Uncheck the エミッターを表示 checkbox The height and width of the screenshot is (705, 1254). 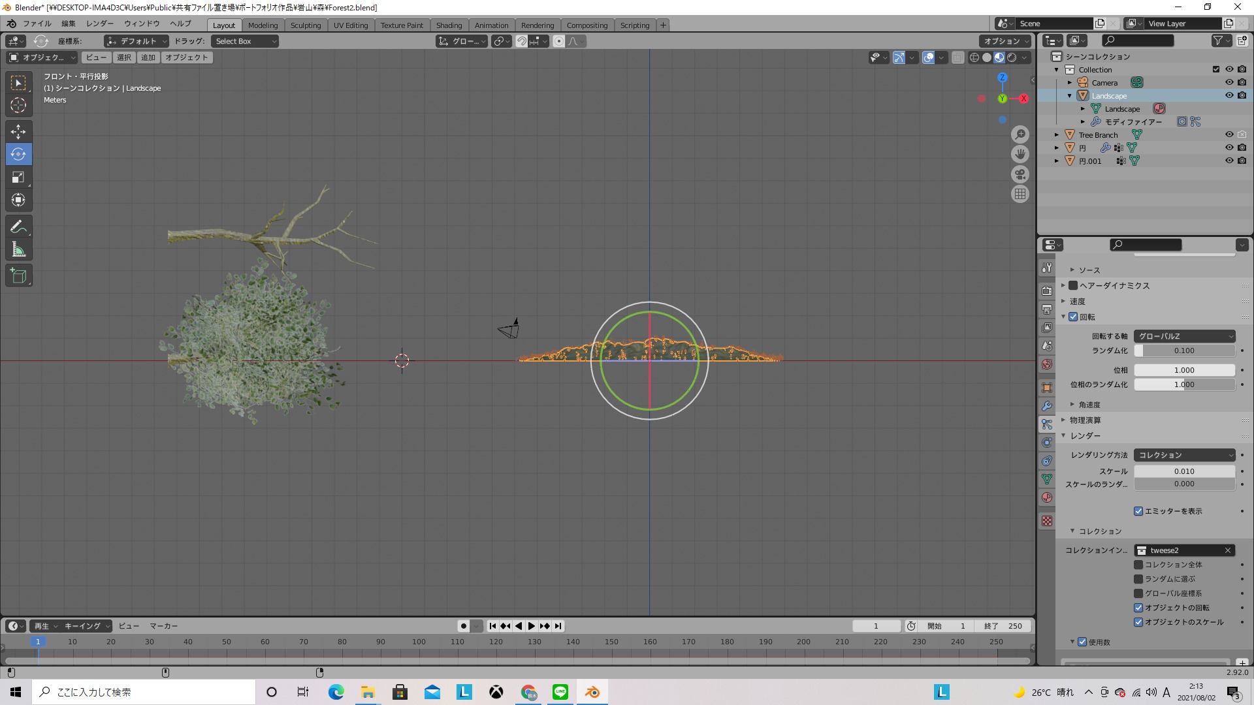tap(1138, 511)
